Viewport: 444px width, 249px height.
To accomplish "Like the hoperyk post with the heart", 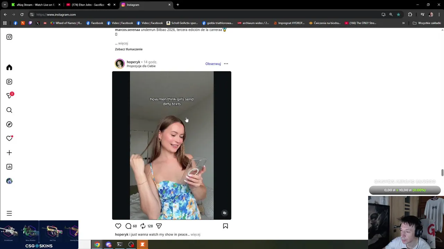I will [118, 226].
